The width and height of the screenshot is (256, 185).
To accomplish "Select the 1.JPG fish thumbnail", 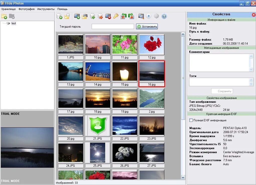I will pos(71,44).
